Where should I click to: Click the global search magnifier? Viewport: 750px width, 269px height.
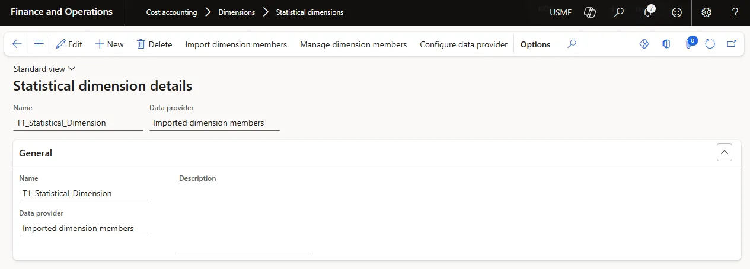coord(618,12)
